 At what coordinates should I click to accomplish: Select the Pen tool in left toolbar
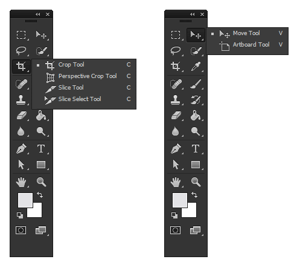click(x=21, y=148)
